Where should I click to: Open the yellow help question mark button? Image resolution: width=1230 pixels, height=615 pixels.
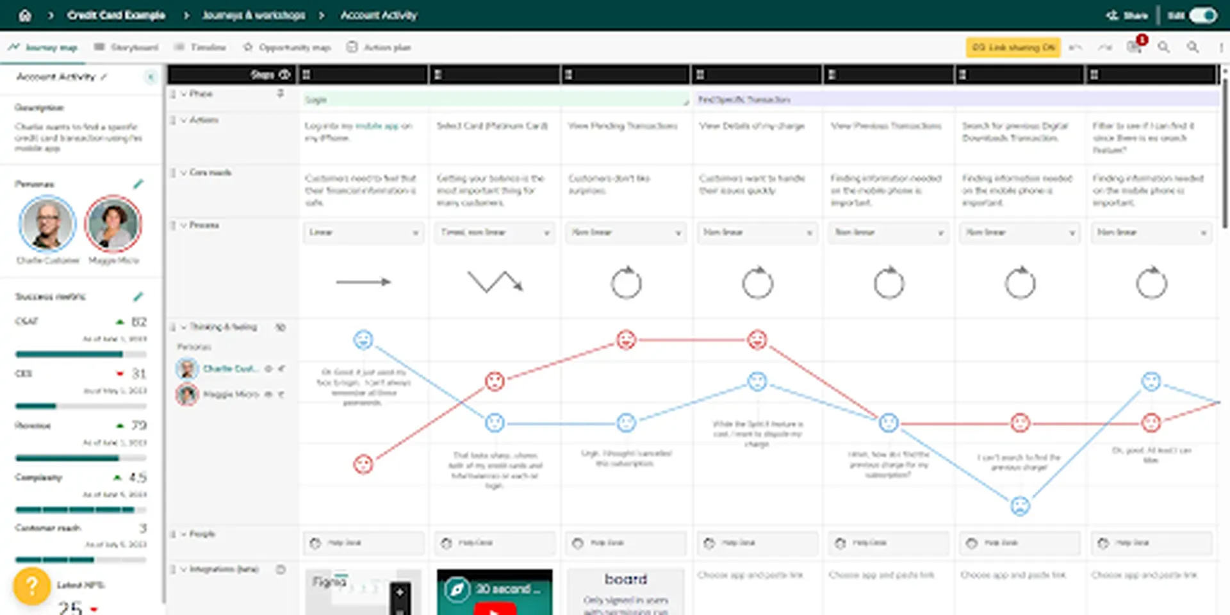[x=31, y=586]
